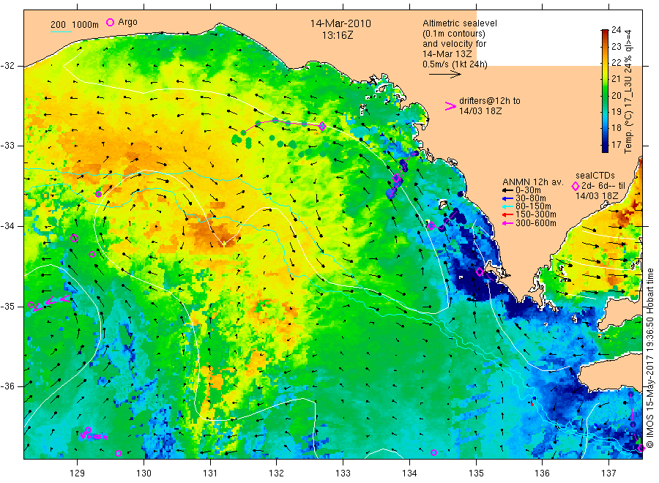The image size is (659, 483).
Task: Click '14/03 18Z' under the sealCTDs legend
Action: pyautogui.click(x=597, y=196)
